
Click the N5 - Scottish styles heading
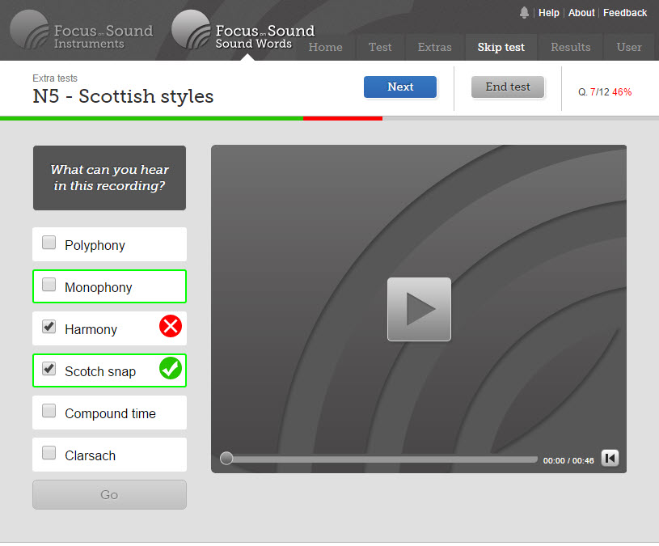pyautogui.click(x=123, y=96)
